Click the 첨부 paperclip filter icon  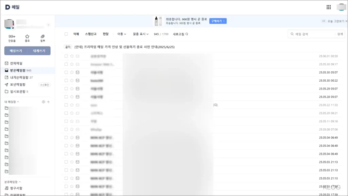(42, 37)
